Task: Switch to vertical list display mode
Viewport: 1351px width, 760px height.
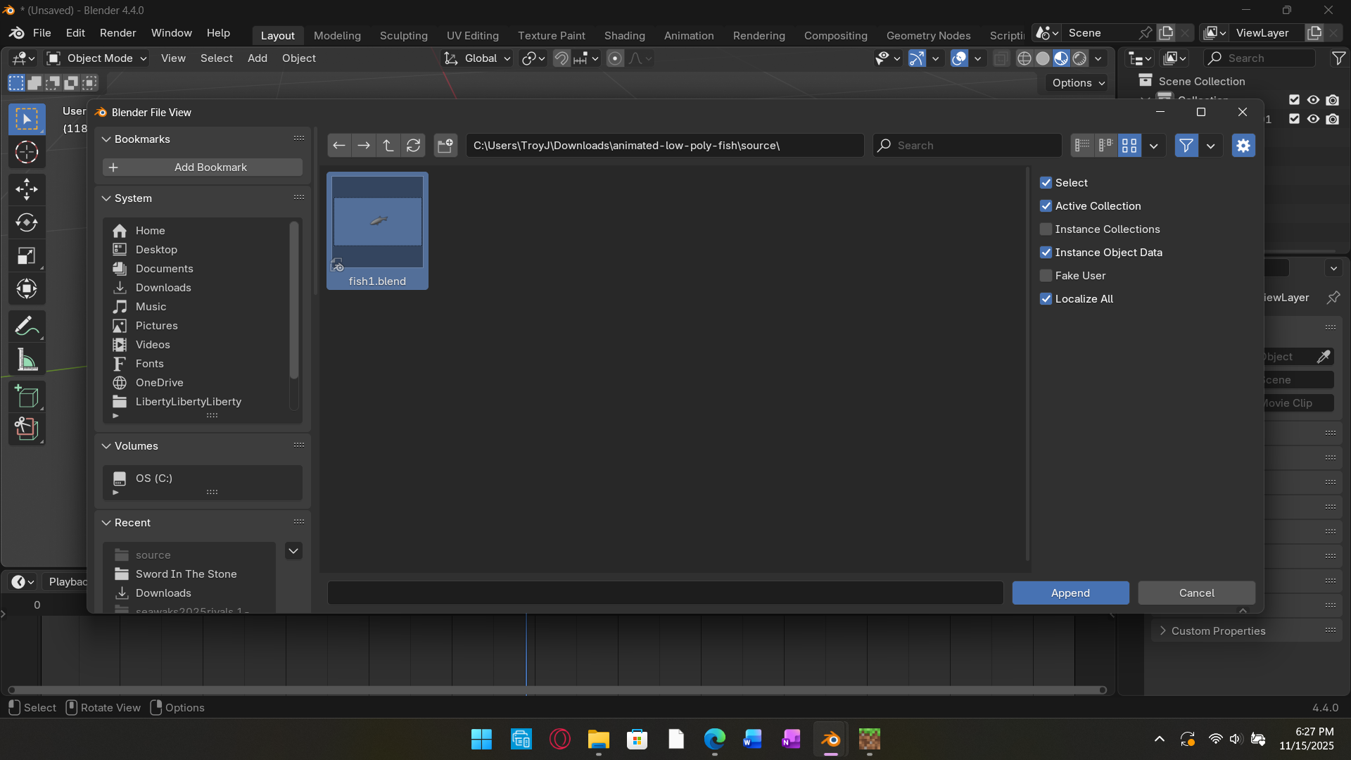Action: (x=1082, y=146)
